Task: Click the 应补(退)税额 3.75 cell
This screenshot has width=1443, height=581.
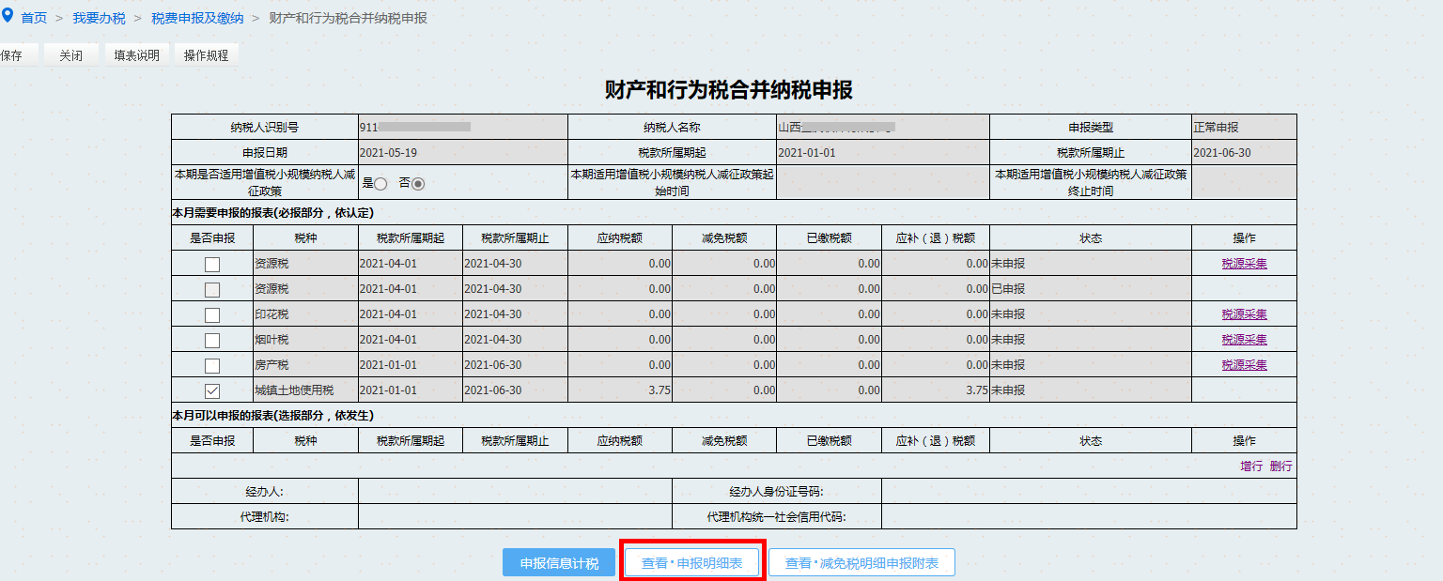Action: tap(936, 390)
